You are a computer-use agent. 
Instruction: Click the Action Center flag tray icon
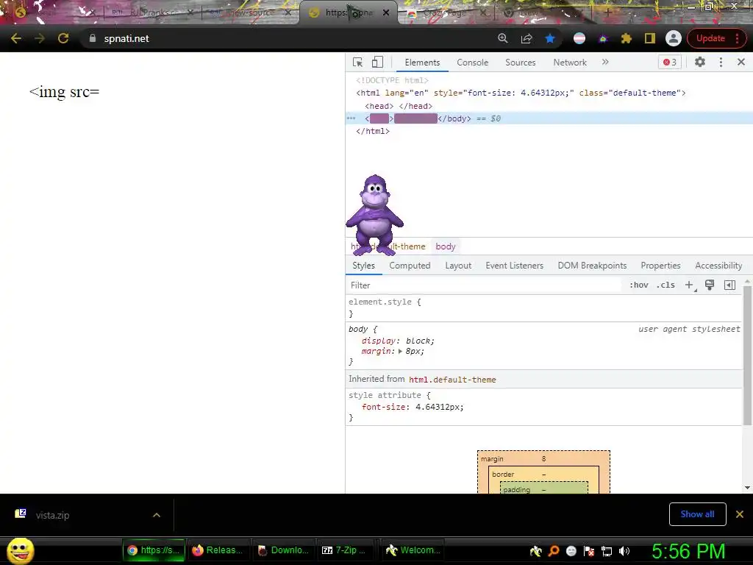589,551
